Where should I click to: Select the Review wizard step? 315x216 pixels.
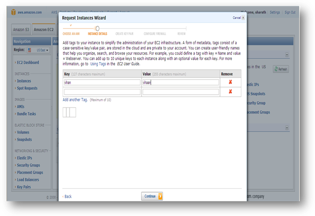(x=181, y=34)
